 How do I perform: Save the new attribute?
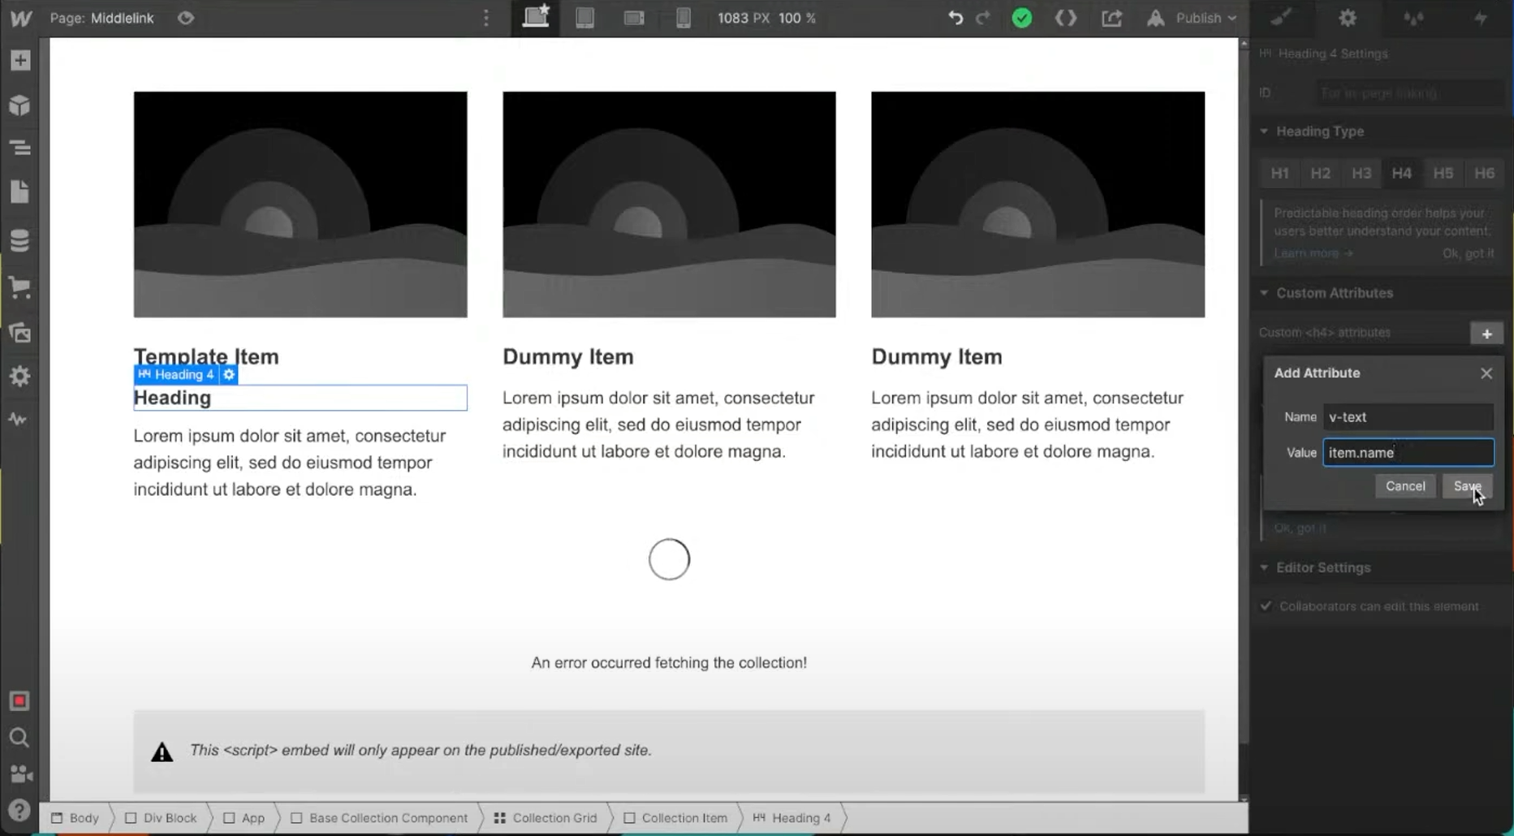[1468, 486]
